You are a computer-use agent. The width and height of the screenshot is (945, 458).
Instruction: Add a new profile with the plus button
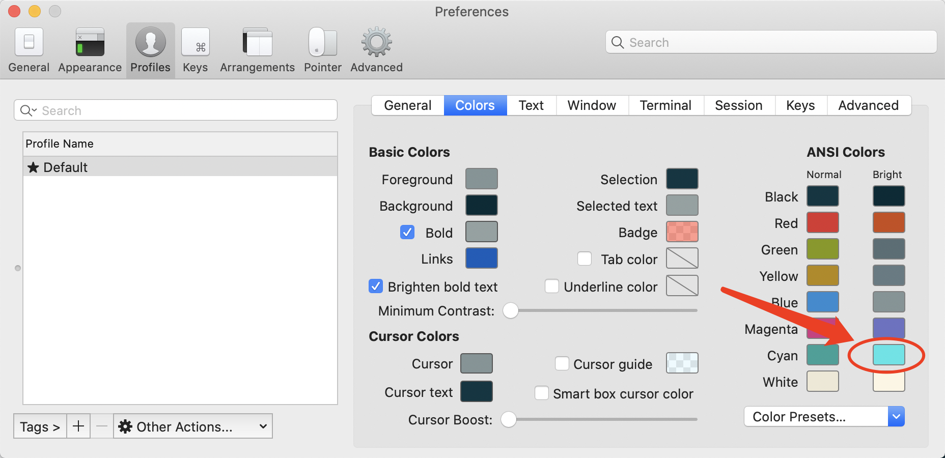pos(78,426)
